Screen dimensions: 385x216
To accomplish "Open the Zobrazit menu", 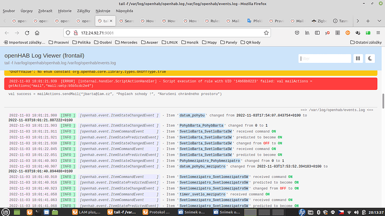I will pyautogui.click(x=45, y=11).
